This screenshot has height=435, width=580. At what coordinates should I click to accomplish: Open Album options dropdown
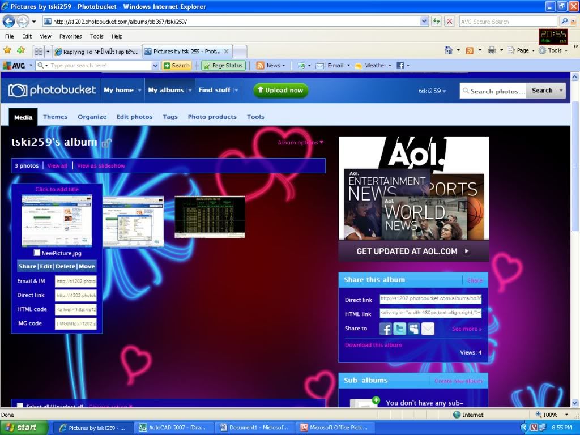tap(300, 142)
